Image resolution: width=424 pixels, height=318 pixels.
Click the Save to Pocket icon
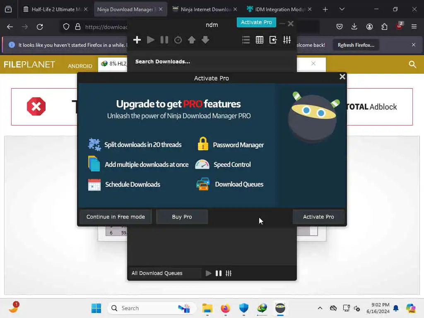point(340,26)
